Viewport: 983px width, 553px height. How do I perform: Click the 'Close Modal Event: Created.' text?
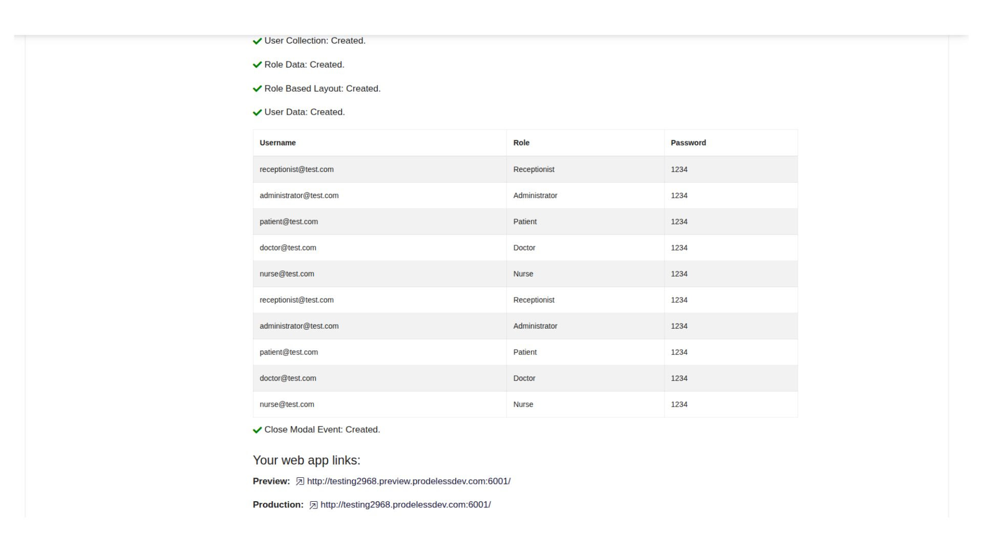[x=322, y=430]
